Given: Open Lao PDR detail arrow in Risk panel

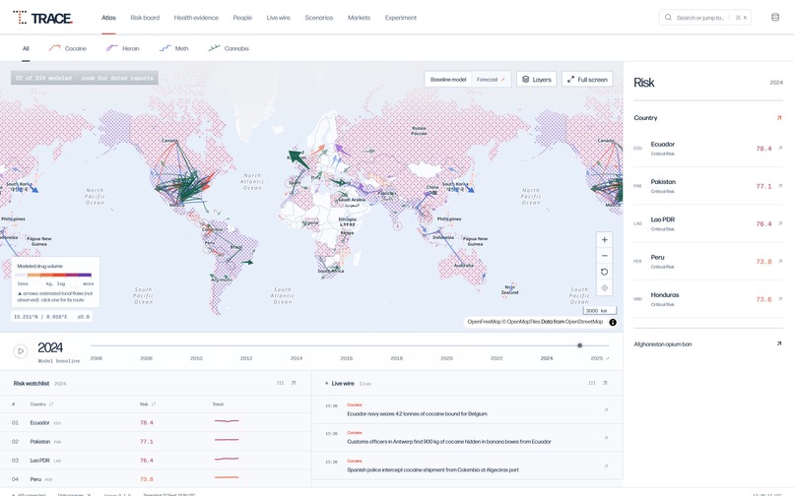Looking at the screenshot, I should pos(780,223).
